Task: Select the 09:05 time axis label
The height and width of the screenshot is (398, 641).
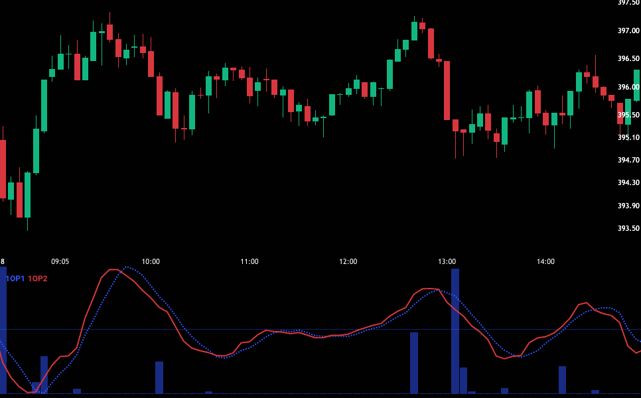Action: [x=60, y=261]
